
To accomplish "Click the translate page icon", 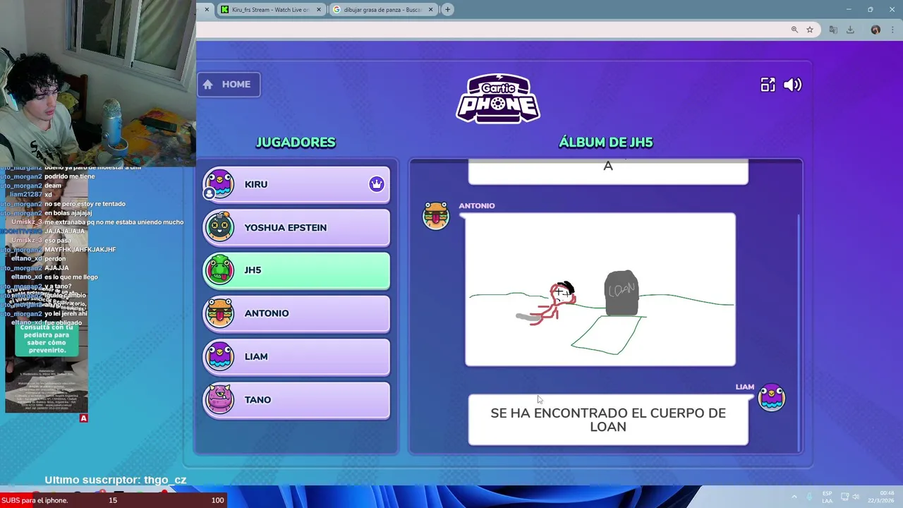I will (833, 30).
